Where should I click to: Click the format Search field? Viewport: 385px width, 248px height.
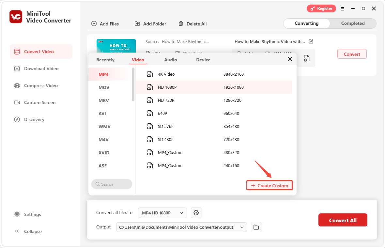click(112, 184)
